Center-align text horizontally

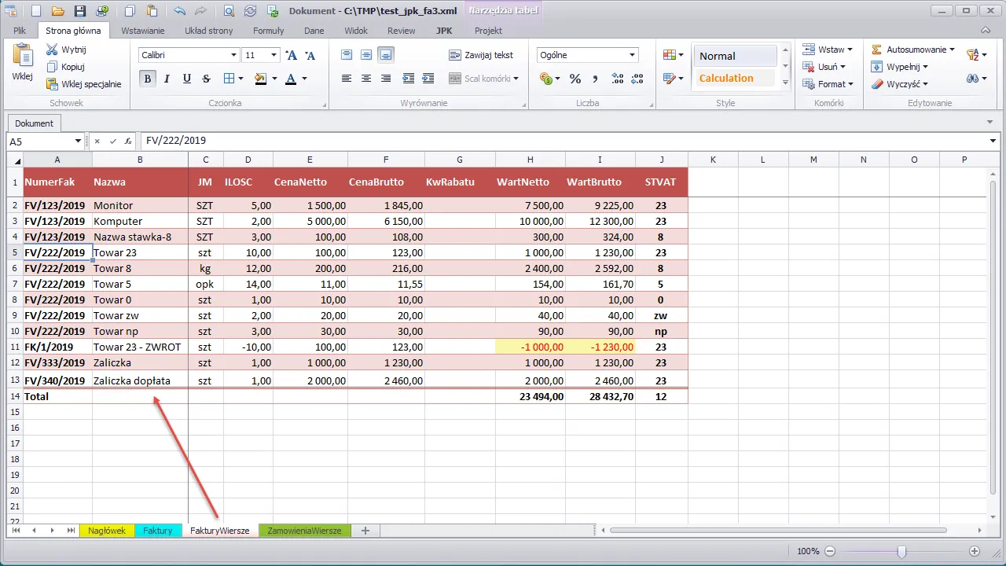(366, 79)
